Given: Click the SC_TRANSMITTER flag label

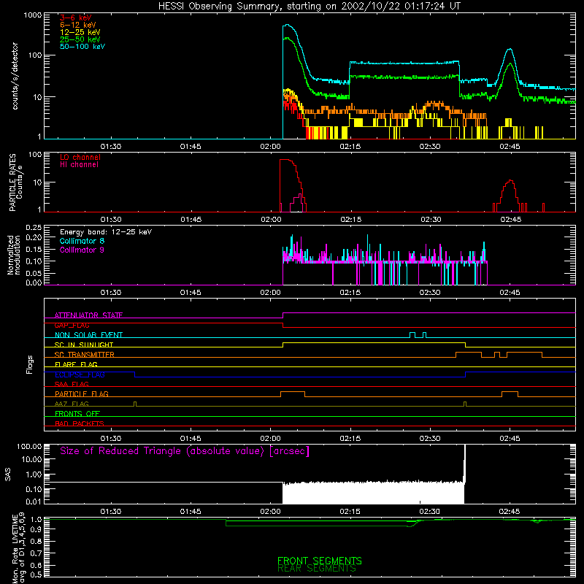Looking at the screenshot, I should click(85, 355).
